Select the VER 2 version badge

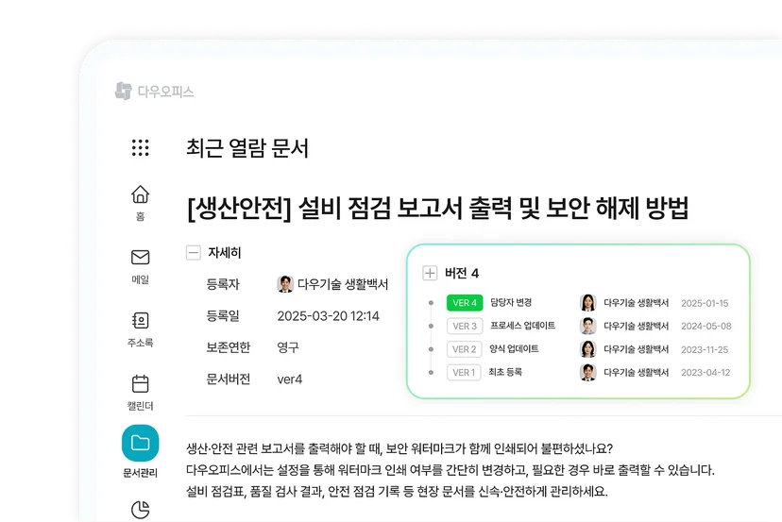point(465,349)
